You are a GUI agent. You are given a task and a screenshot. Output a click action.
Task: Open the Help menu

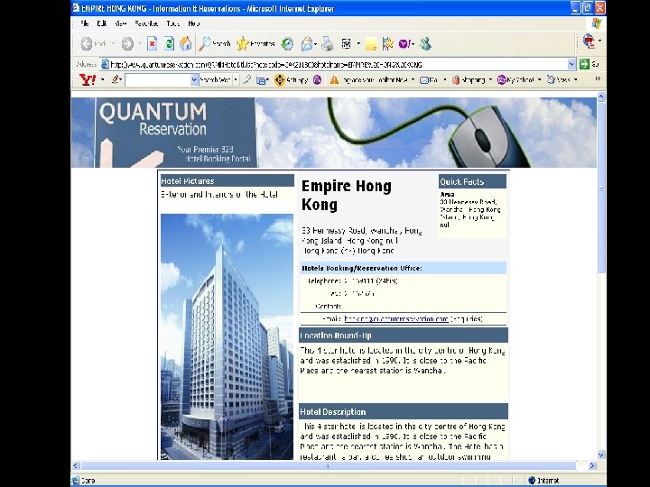click(x=193, y=23)
